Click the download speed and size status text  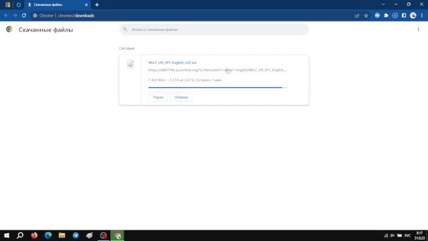click(185, 80)
